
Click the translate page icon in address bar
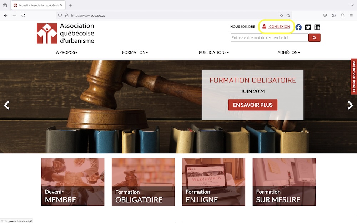[x=281, y=15]
